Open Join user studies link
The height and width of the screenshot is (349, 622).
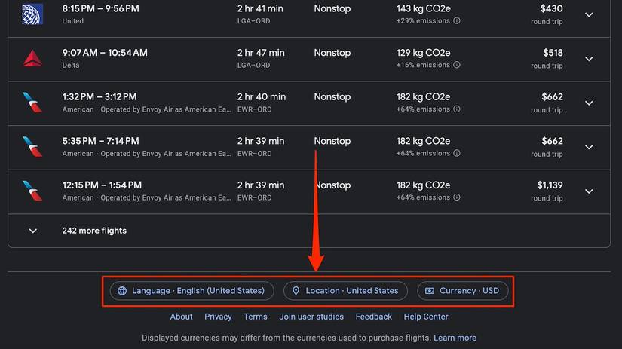pos(311,317)
